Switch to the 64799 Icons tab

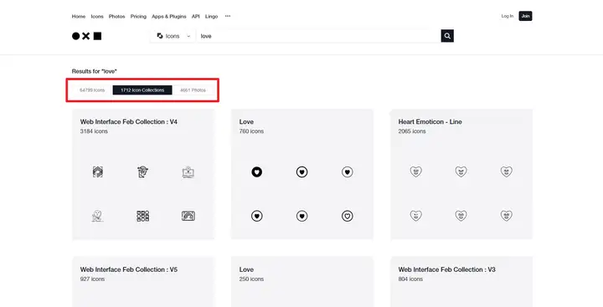(x=92, y=90)
